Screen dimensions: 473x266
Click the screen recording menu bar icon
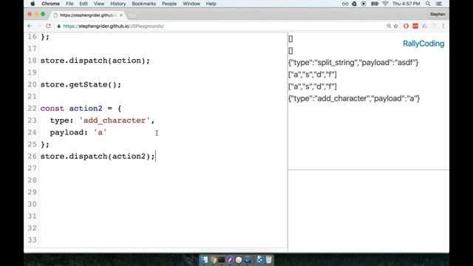pos(364,4)
